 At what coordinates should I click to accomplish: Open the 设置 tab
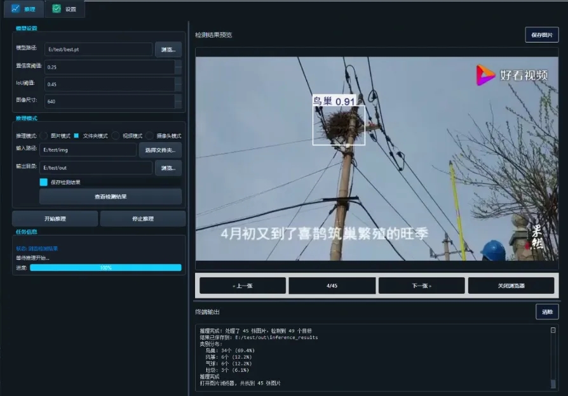[x=64, y=9]
